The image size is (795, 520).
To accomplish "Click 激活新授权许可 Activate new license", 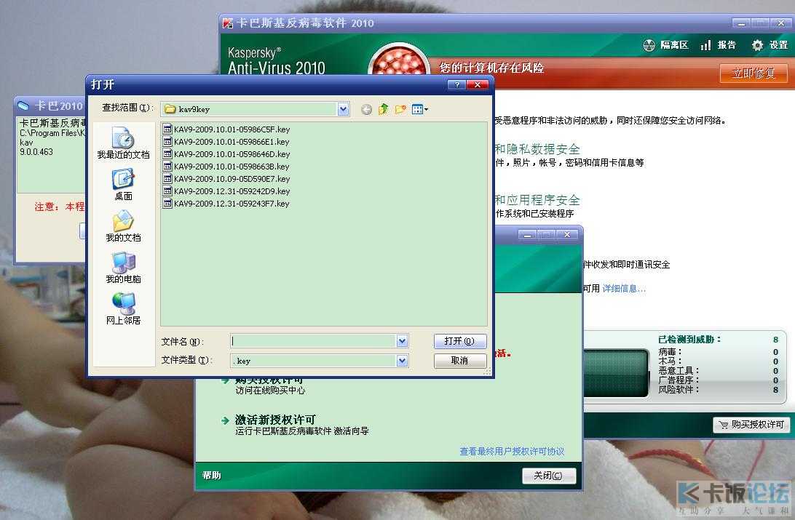I will [x=274, y=420].
